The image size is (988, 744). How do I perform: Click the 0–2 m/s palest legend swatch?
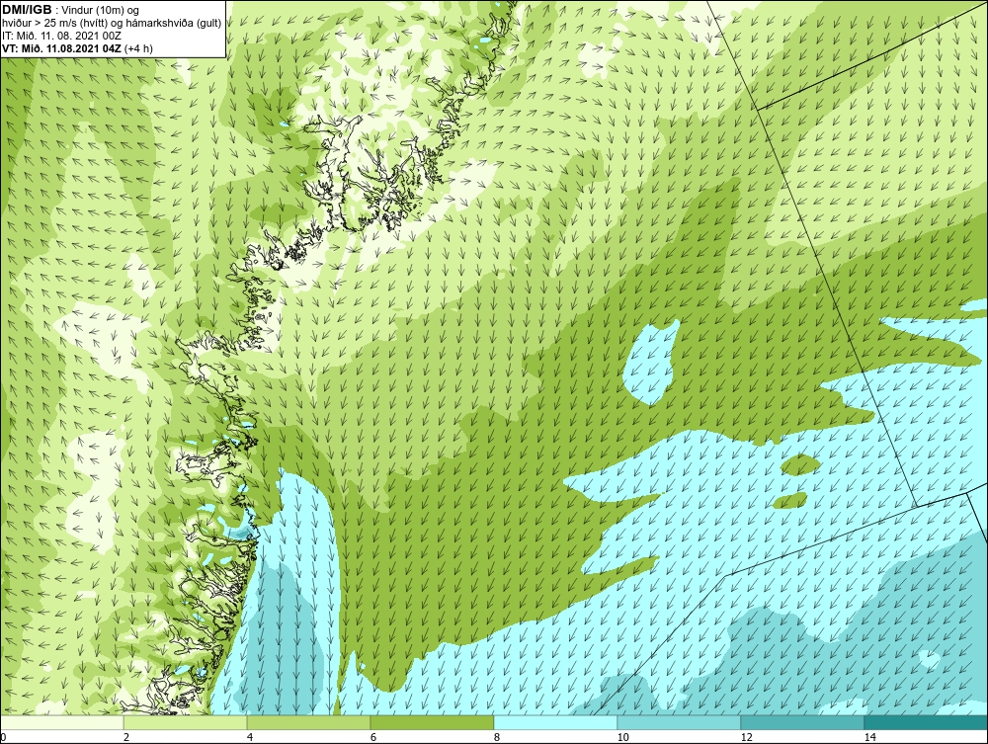[61, 722]
